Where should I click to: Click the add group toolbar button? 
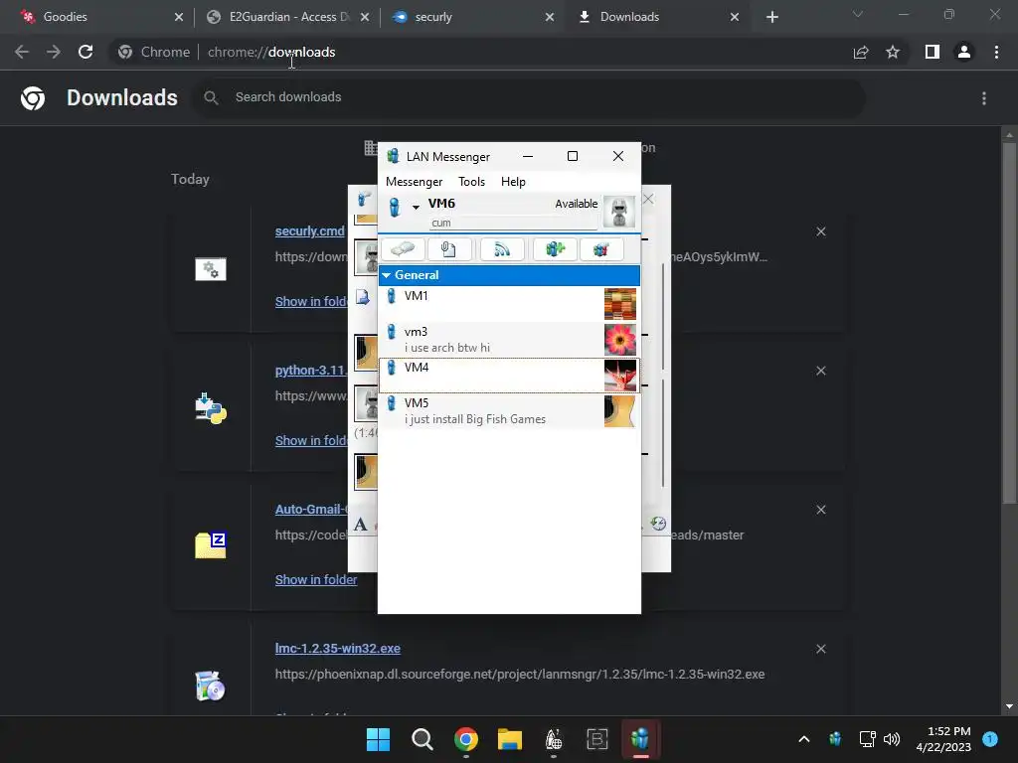(555, 249)
